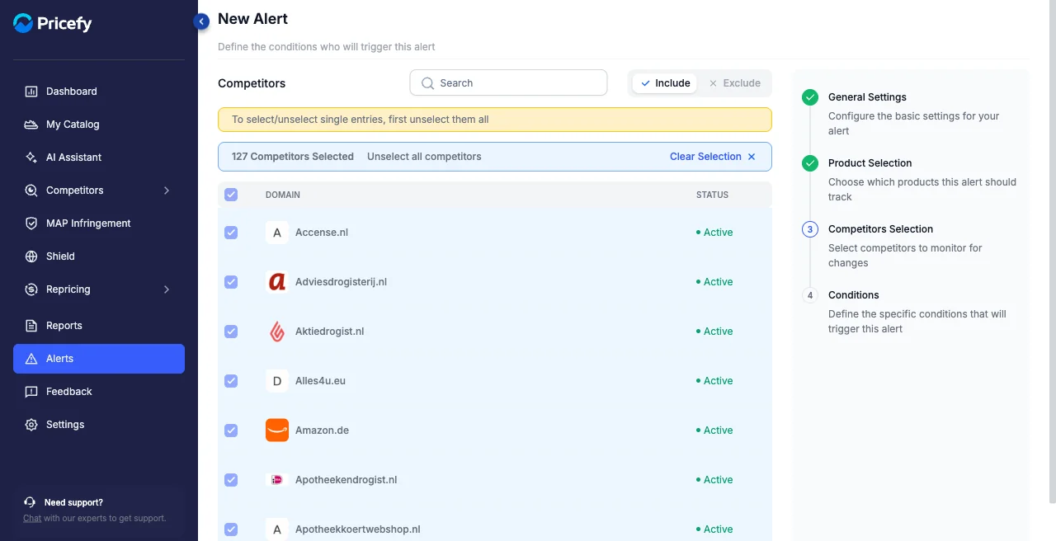Open Feedback page
Image resolution: width=1056 pixels, height=541 pixels.
point(99,392)
